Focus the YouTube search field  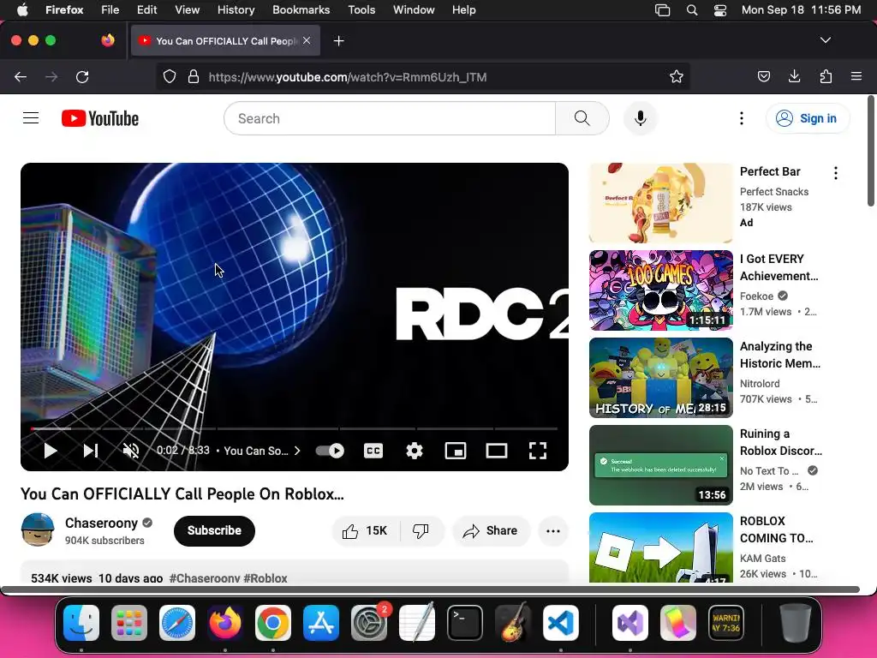click(x=390, y=118)
